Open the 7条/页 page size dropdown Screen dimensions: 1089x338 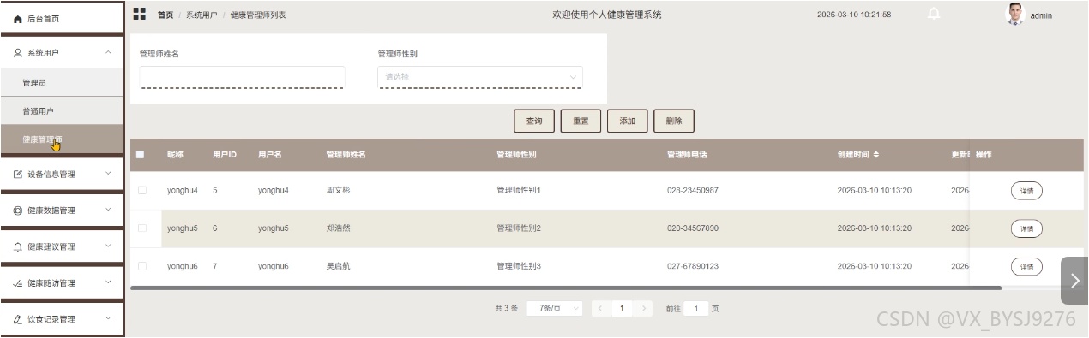coord(554,308)
